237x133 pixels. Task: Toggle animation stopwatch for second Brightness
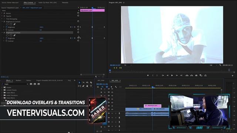[7, 38]
